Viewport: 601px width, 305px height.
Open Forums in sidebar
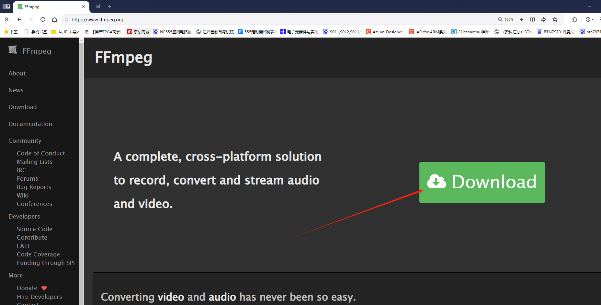28,178
